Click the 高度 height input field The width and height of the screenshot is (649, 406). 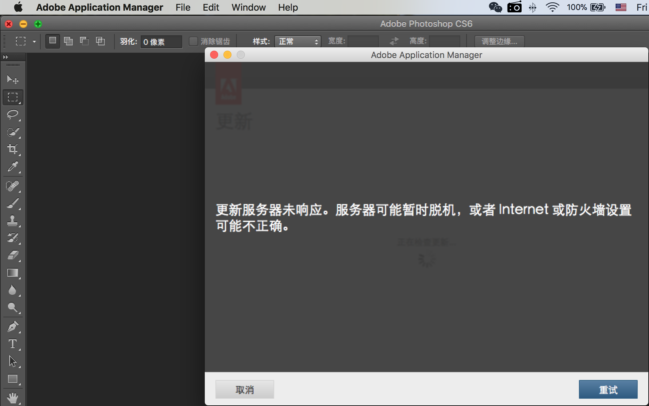pyautogui.click(x=445, y=41)
